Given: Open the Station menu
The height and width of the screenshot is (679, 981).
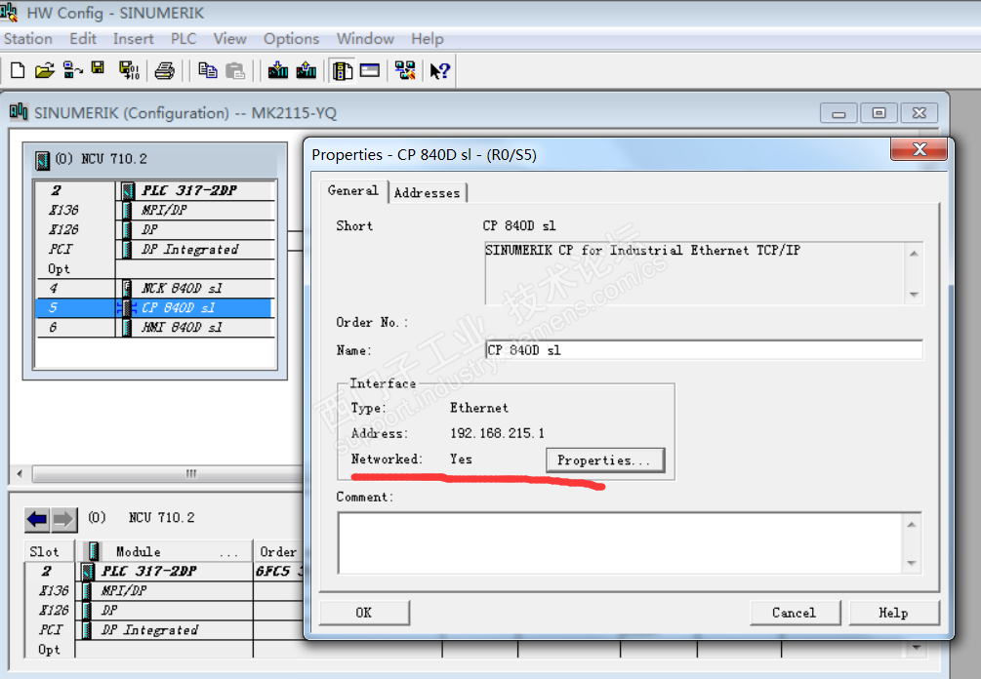Looking at the screenshot, I should click(28, 39).
